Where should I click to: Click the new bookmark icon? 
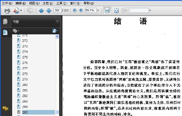(55, 31)
